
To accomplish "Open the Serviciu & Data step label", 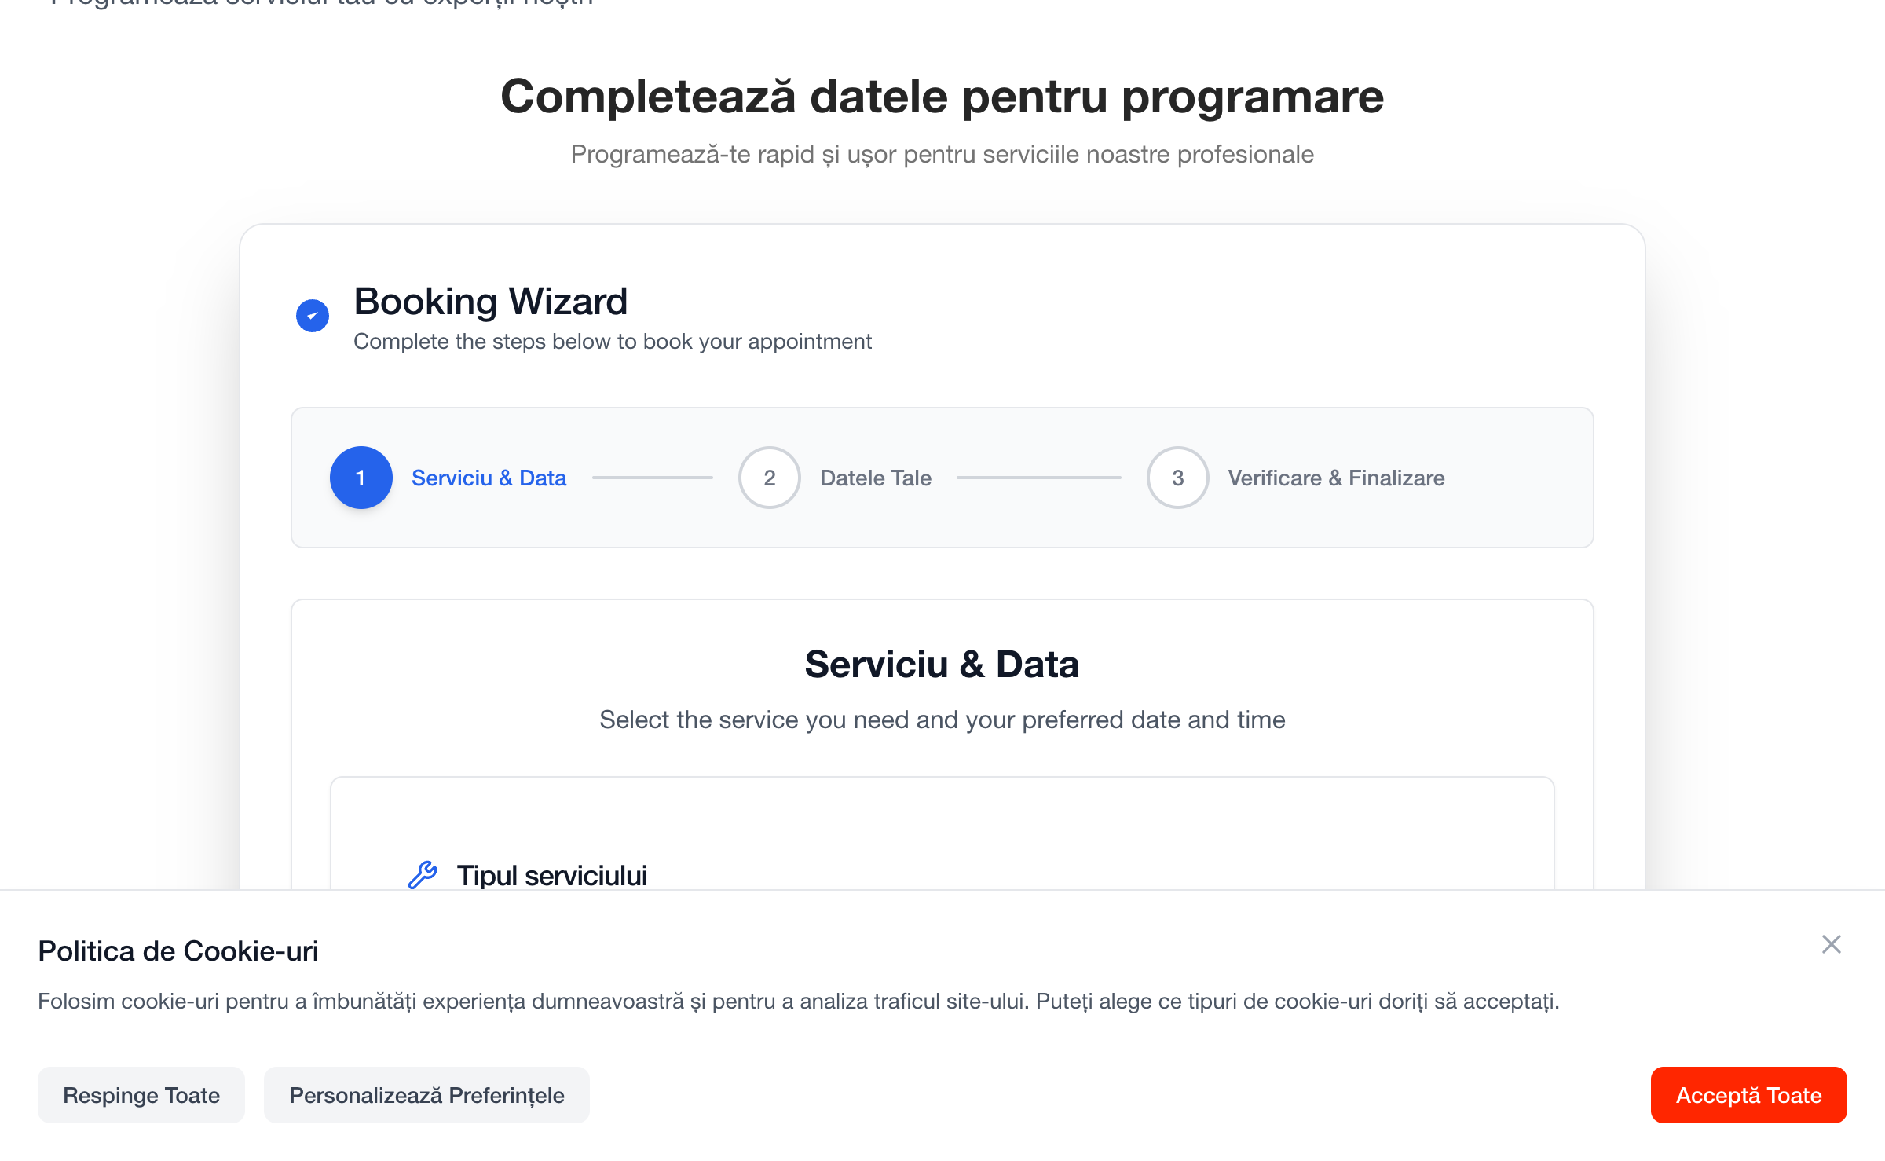I will point(489,478).
